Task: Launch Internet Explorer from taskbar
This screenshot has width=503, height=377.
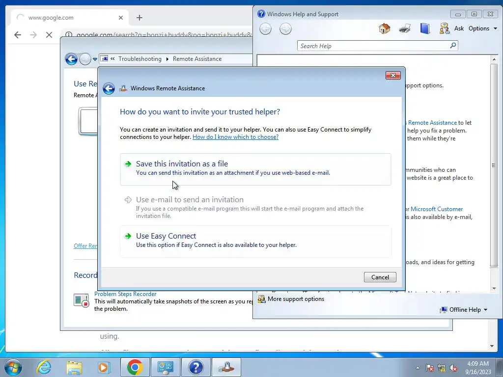Action: pos(44,367)
